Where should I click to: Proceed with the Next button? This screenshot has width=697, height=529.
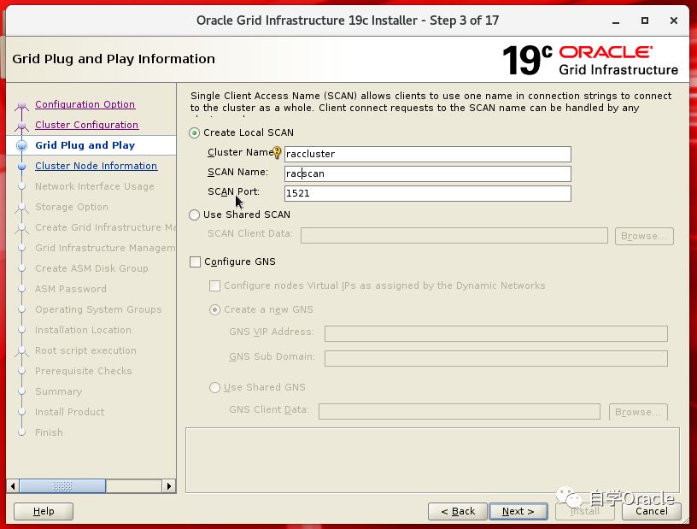(x=518, y=511)
